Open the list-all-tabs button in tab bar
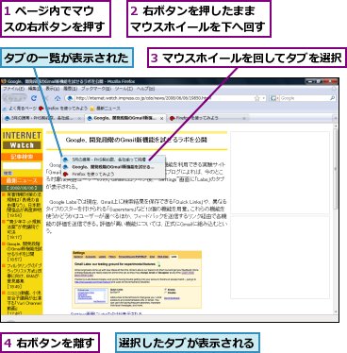The width and height of the screenshot is (347, 353). click(335, 118)
